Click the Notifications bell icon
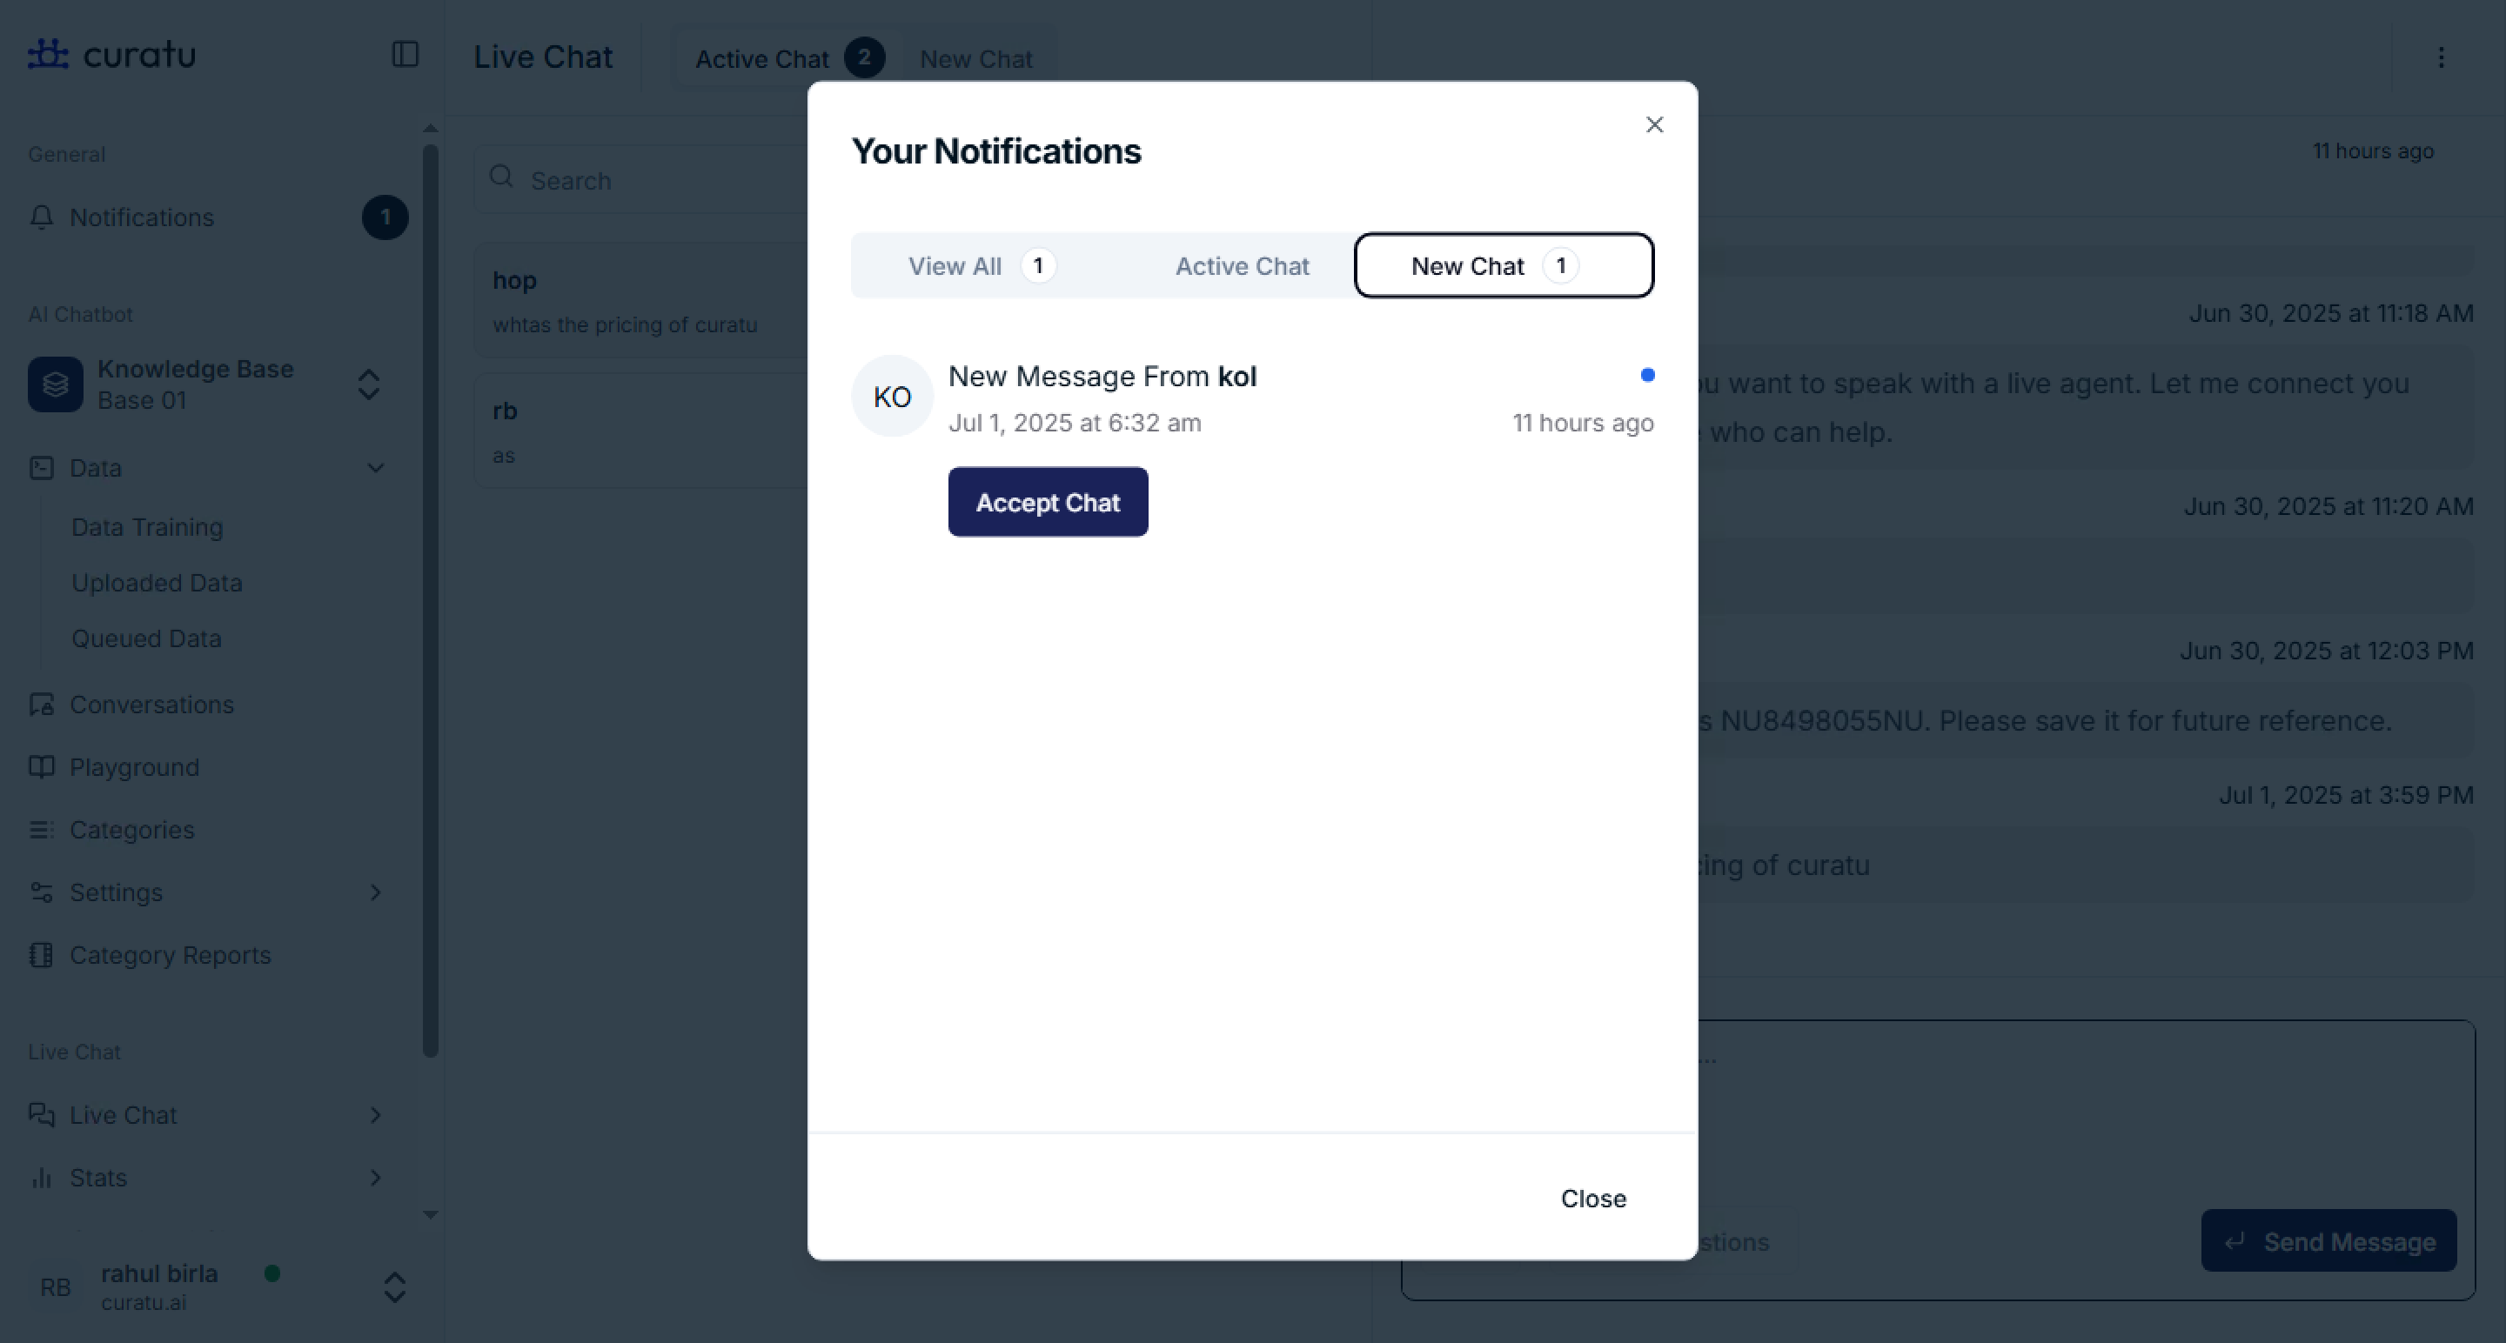2506x1343 pixels. point(41,217)
